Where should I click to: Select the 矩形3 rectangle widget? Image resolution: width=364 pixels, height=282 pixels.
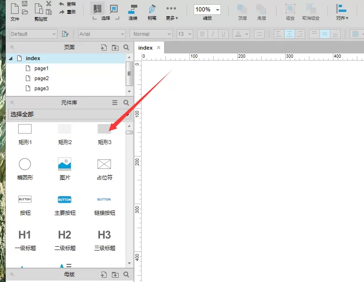104,134
